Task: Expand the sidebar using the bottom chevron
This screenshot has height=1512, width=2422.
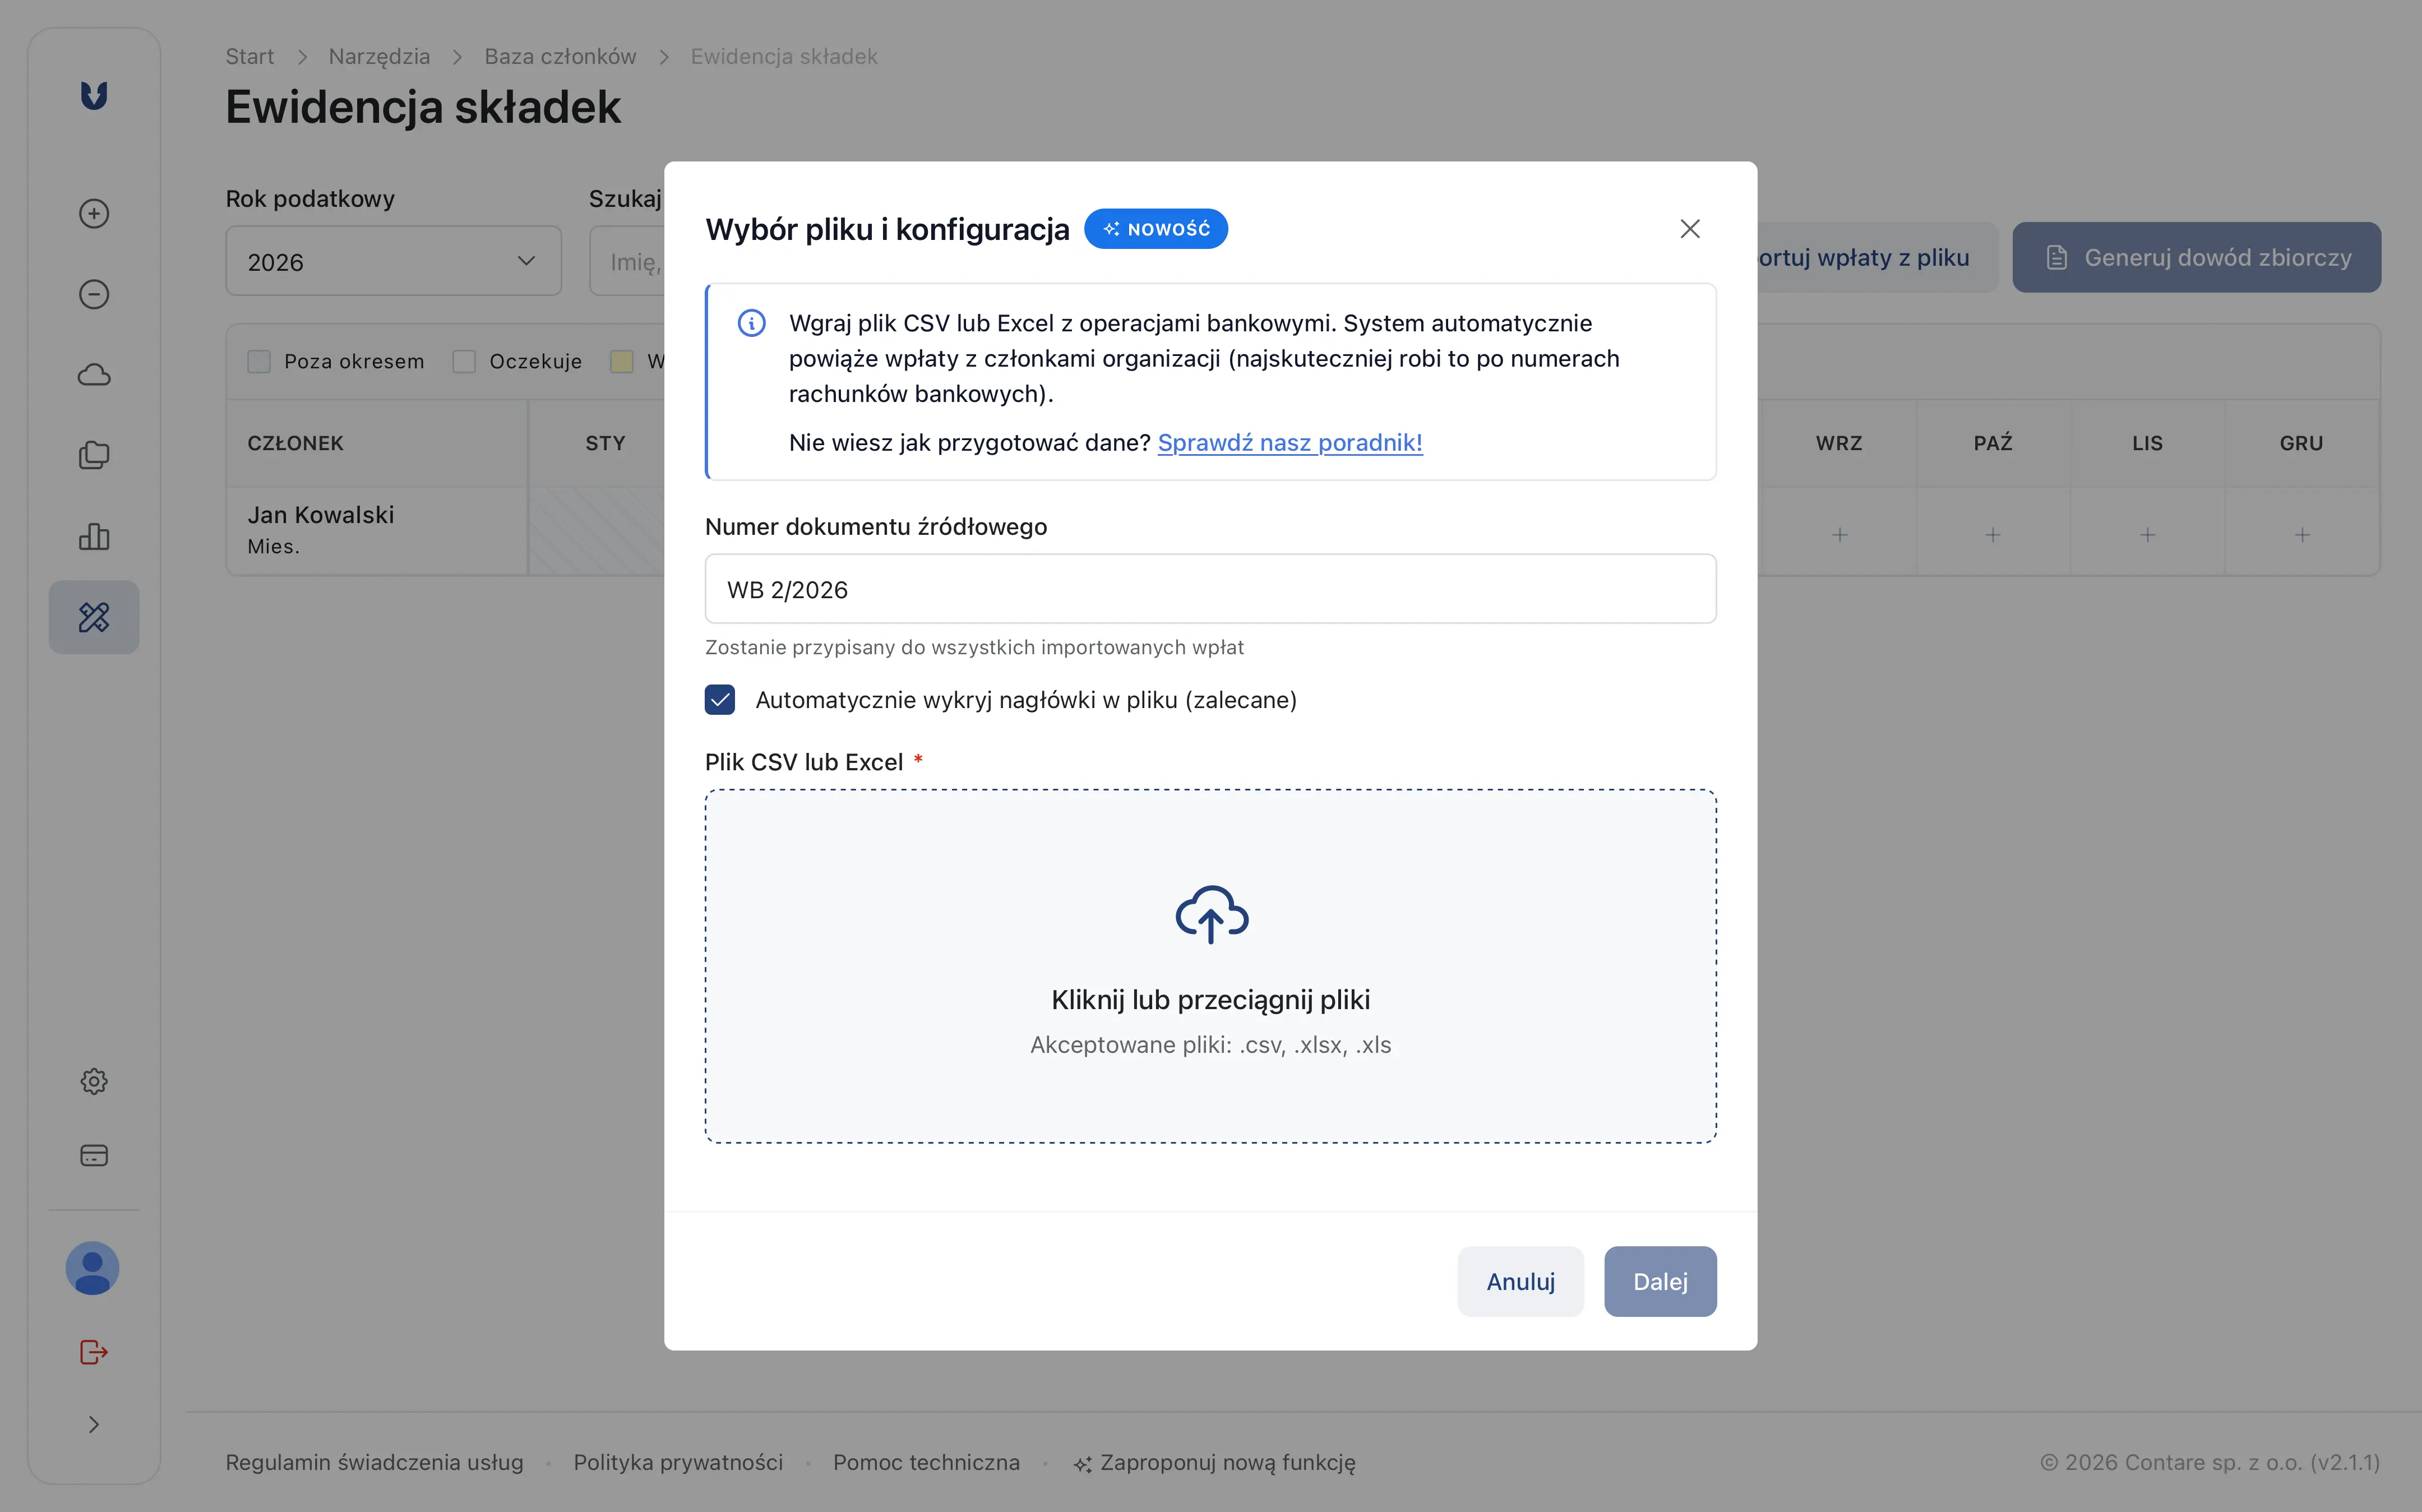Action: pyautogui.click(x=93, y=1424)
